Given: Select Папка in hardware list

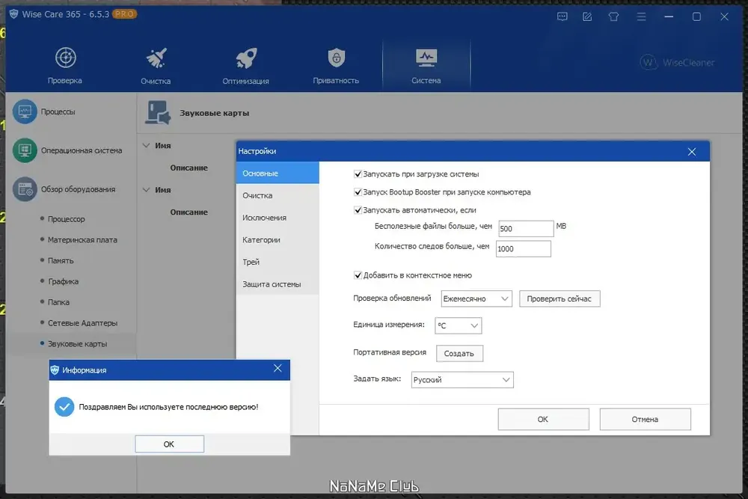Looking at the screenshot, I should point(58,302).
